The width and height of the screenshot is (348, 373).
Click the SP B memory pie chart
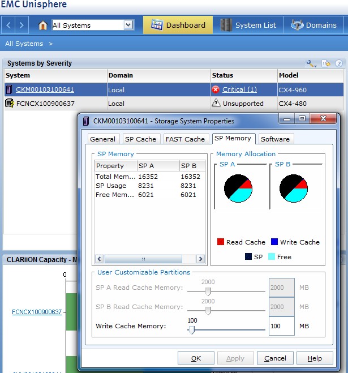click(x=294, y=188)
